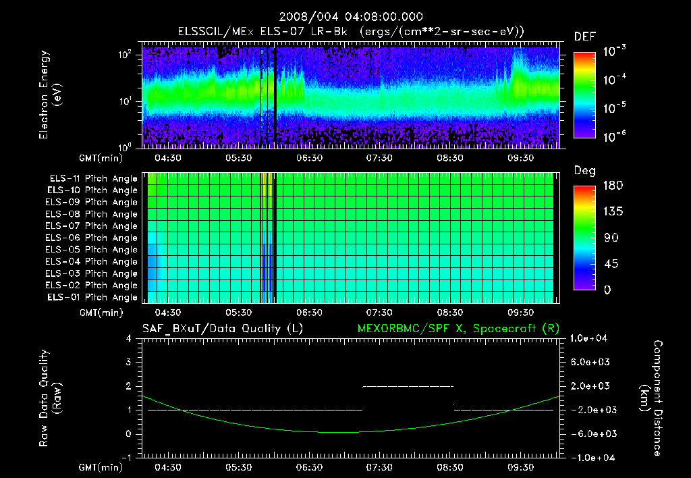Click the 04:30 tick label under the spectrogram
Screen dimensions: 691x478
pos(168,158)
